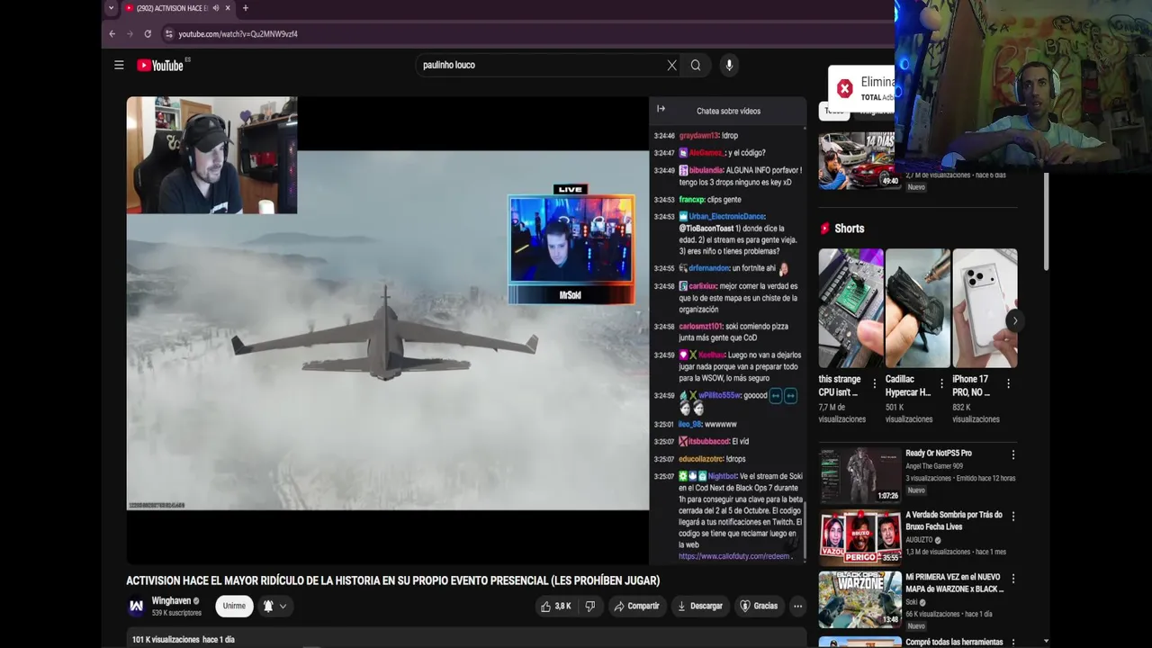Like the video with thumbs-up 3,8 K
This screenshot has height=648, width=1152.
coord(555,606)
